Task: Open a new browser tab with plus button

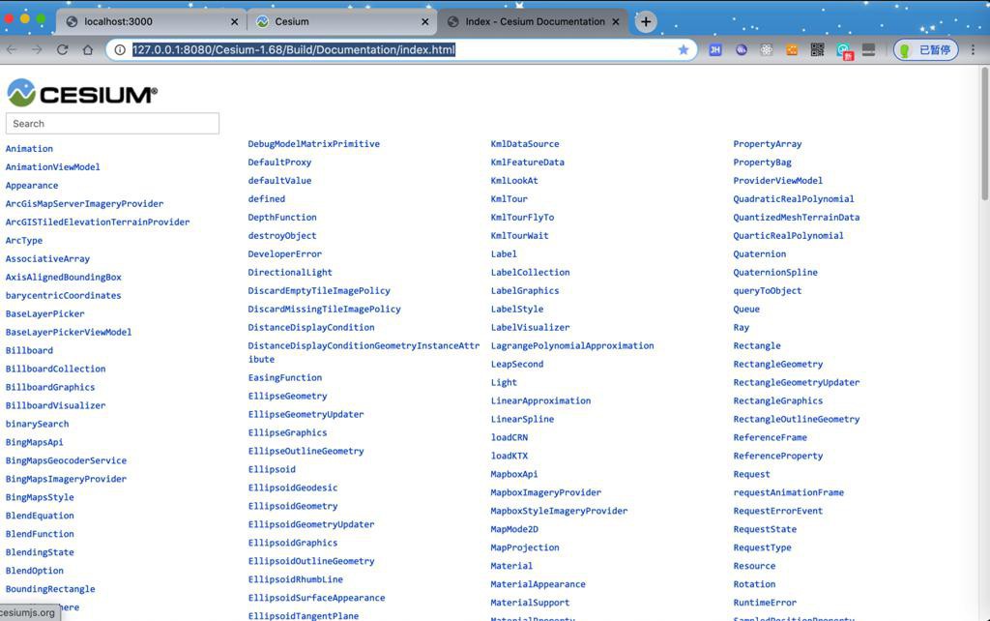Action: pos(645,21)
